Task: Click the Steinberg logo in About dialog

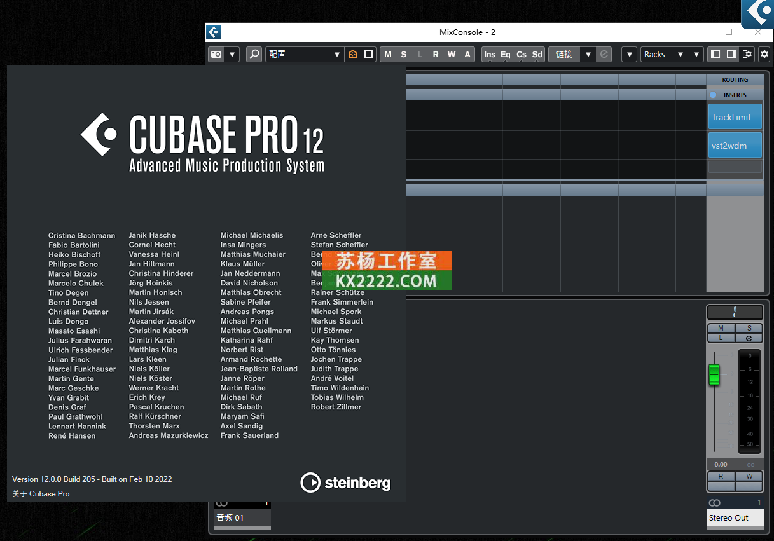Action: click(345, 483)
